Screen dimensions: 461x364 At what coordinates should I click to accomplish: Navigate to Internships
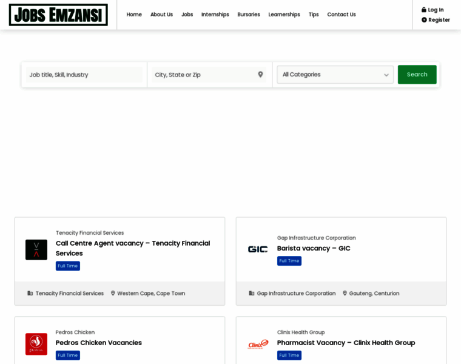pyautogui.click(x=215, y=15)
